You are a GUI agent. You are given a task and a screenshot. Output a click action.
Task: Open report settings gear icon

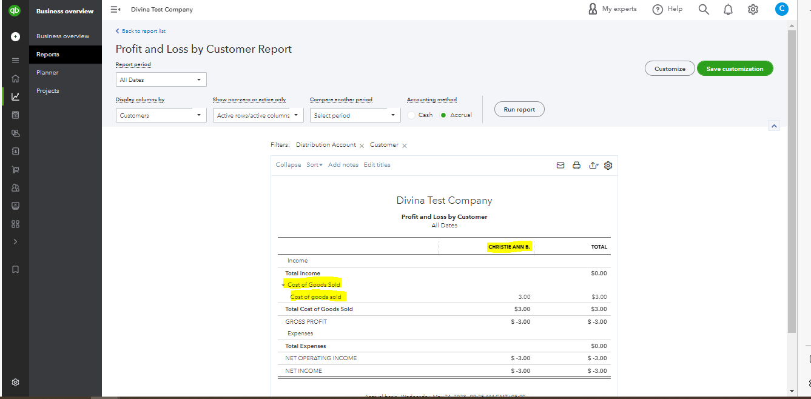pos(608,166)
